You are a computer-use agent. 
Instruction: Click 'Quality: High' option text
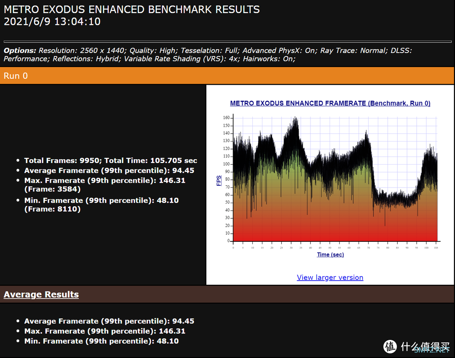point(153,51)
